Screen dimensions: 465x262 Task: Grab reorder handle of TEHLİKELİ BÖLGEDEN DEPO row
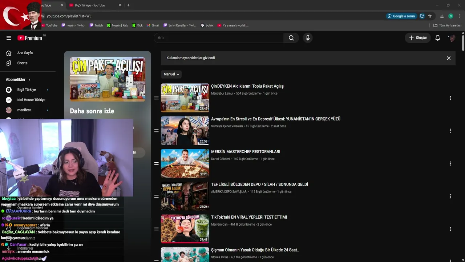point(156,196)
